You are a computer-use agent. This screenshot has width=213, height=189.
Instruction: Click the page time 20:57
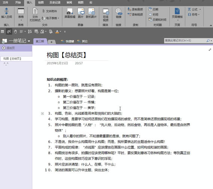click(79, 63)
